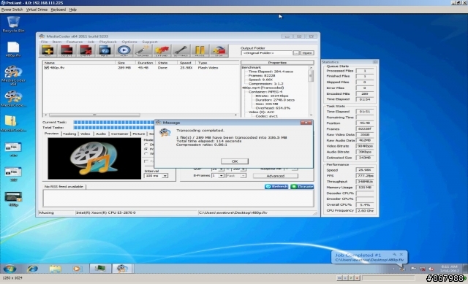Click the Output Folder input field
468x284 pixels.
[267, 53]
